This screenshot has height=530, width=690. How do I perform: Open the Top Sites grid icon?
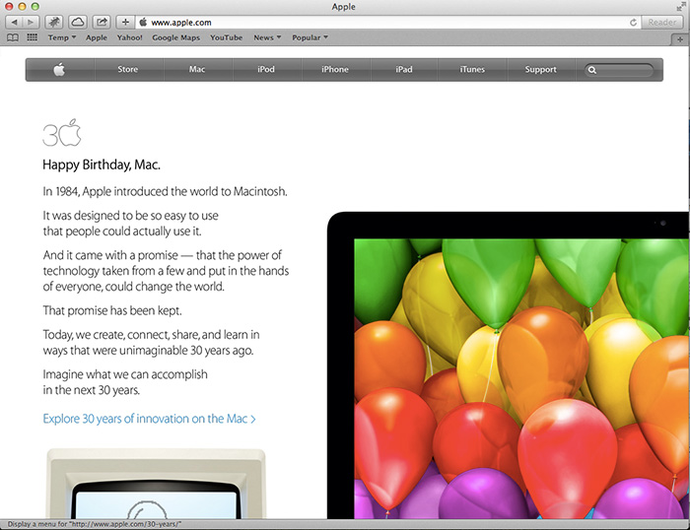33,37
